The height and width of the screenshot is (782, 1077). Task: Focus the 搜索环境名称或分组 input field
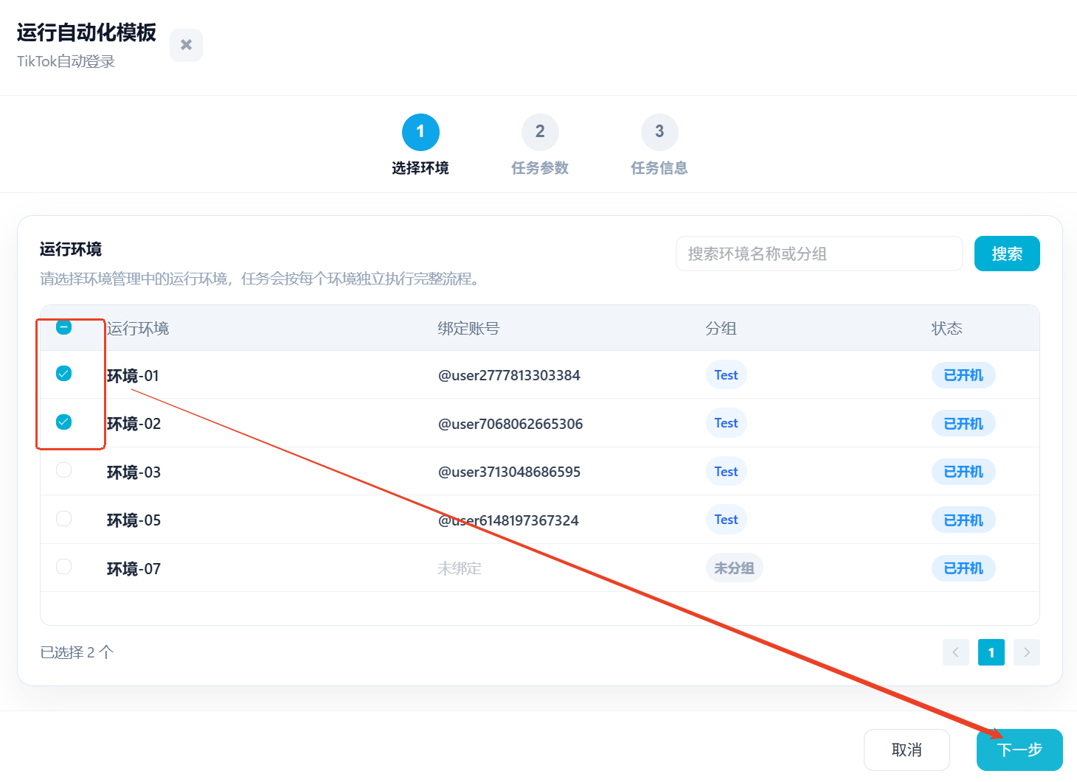point(819,254)
